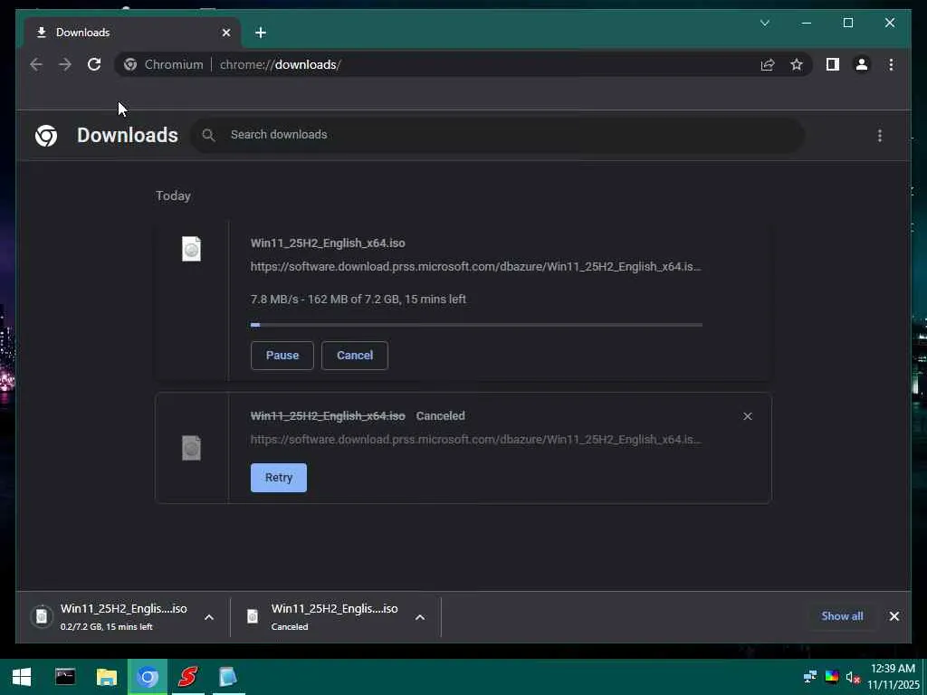This screenshot has width=927, height=695.
Task: Open the Windows Start menu
Action: point(22,677)
